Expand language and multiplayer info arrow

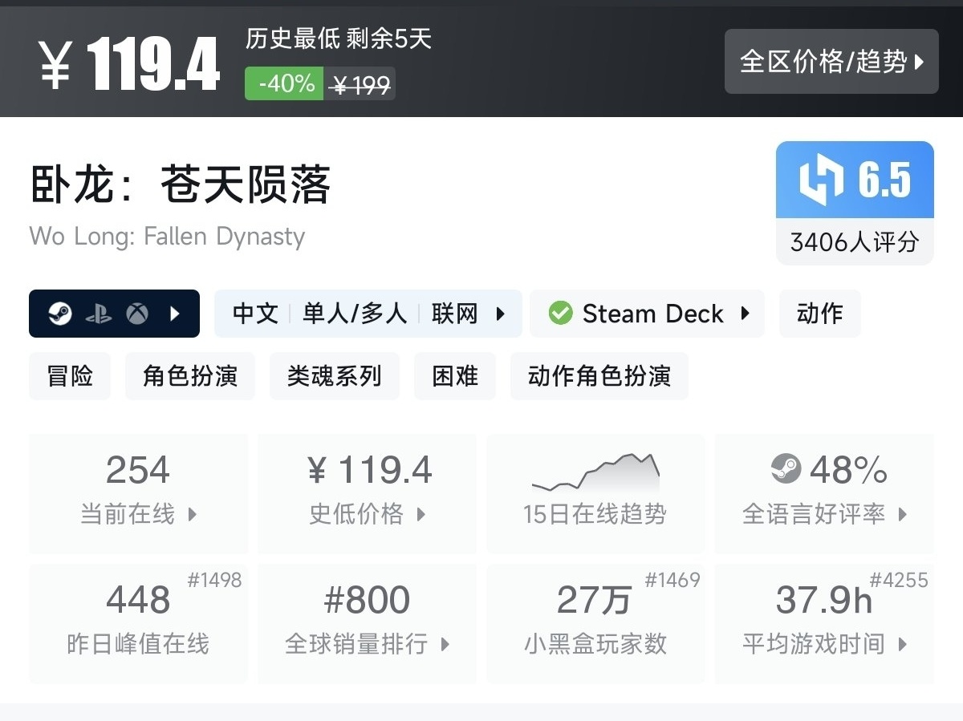point(501,314)
